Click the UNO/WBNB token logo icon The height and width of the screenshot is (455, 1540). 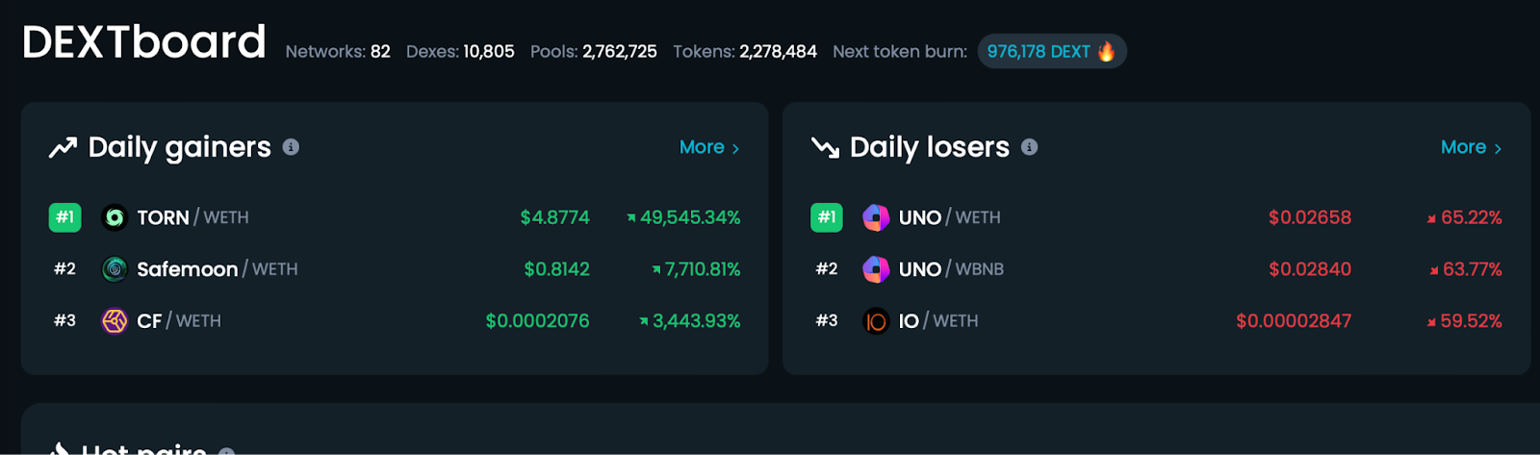[x=876, y=269]
